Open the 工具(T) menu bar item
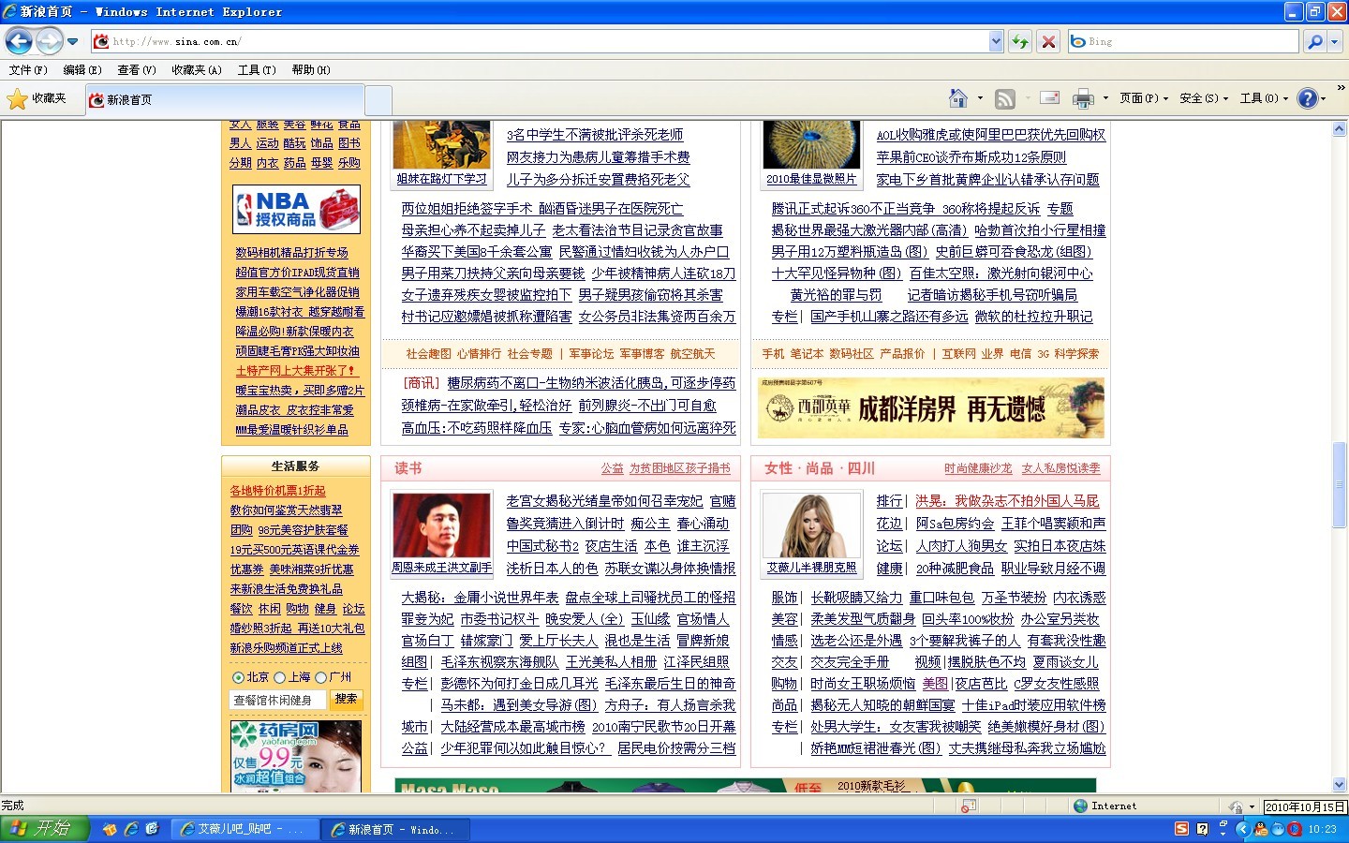 coord(257,69)
